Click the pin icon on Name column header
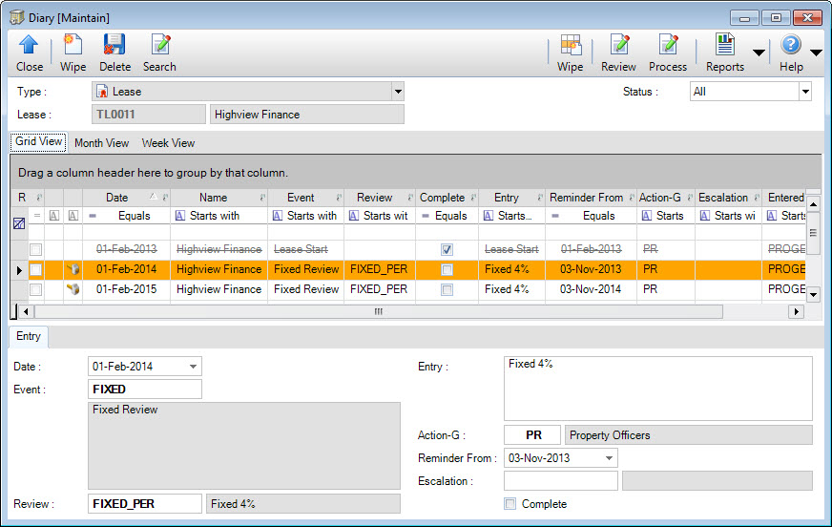Image resolution: width=832 pixels, height=527 pixels. [x=262, y=198]
